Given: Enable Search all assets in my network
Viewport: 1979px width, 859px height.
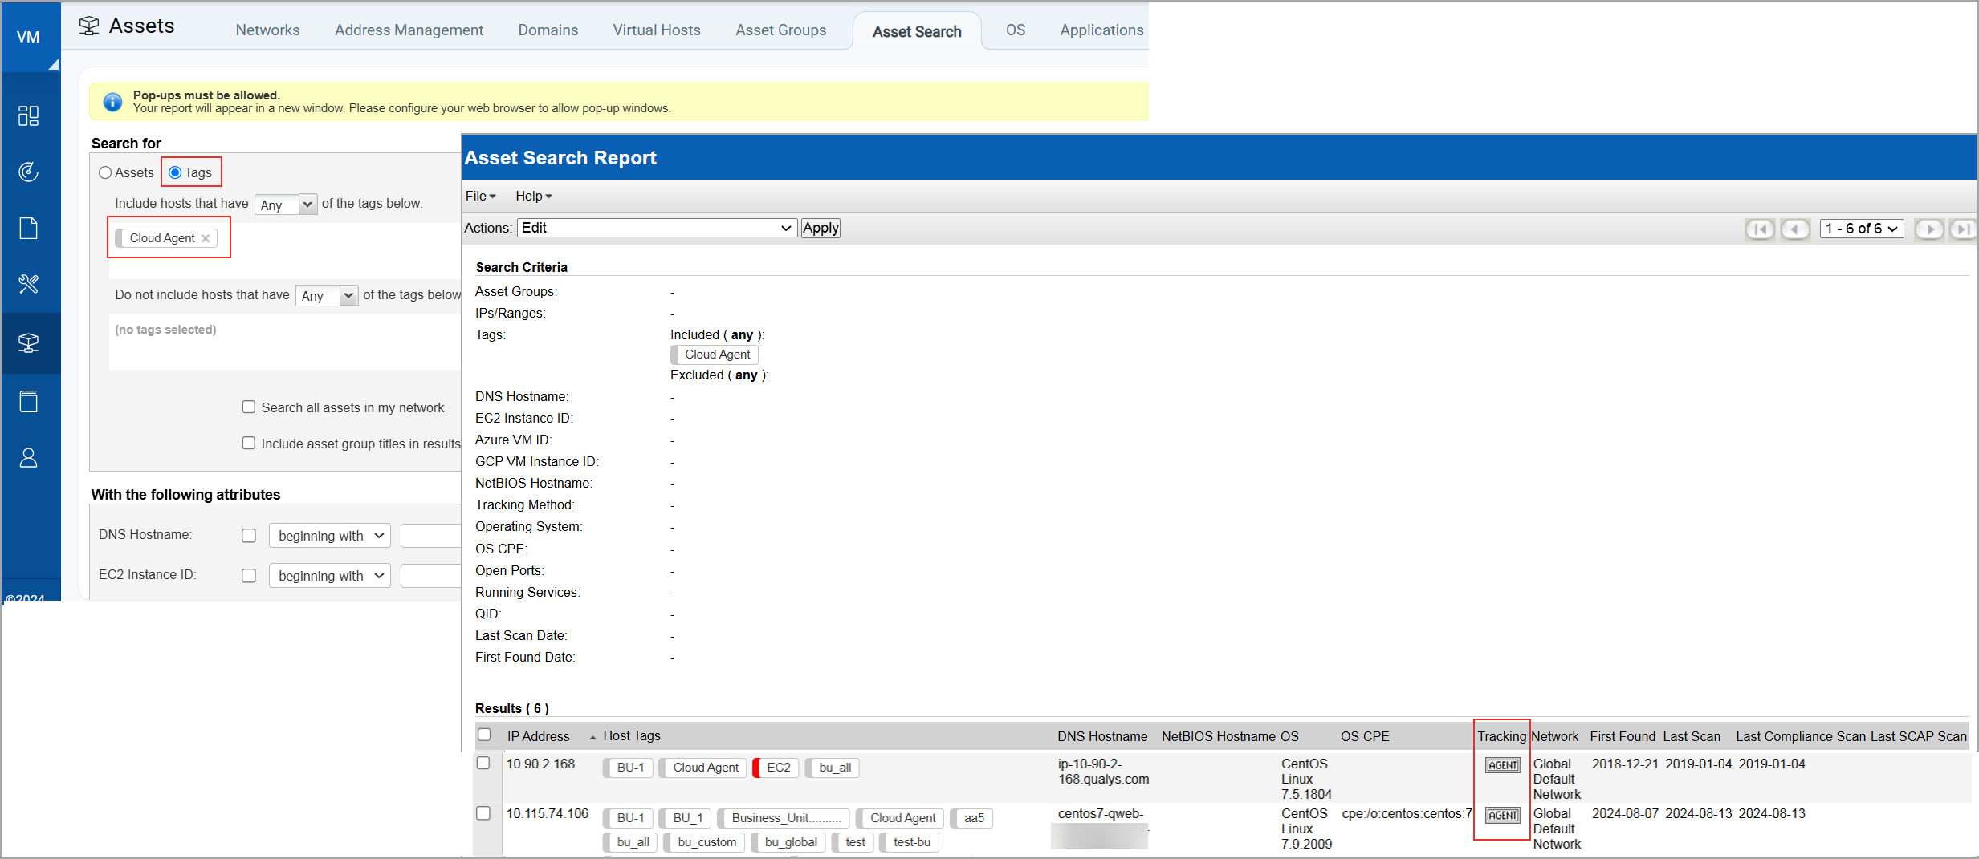Looking at the screenshot, I should (x=249, y=407).
